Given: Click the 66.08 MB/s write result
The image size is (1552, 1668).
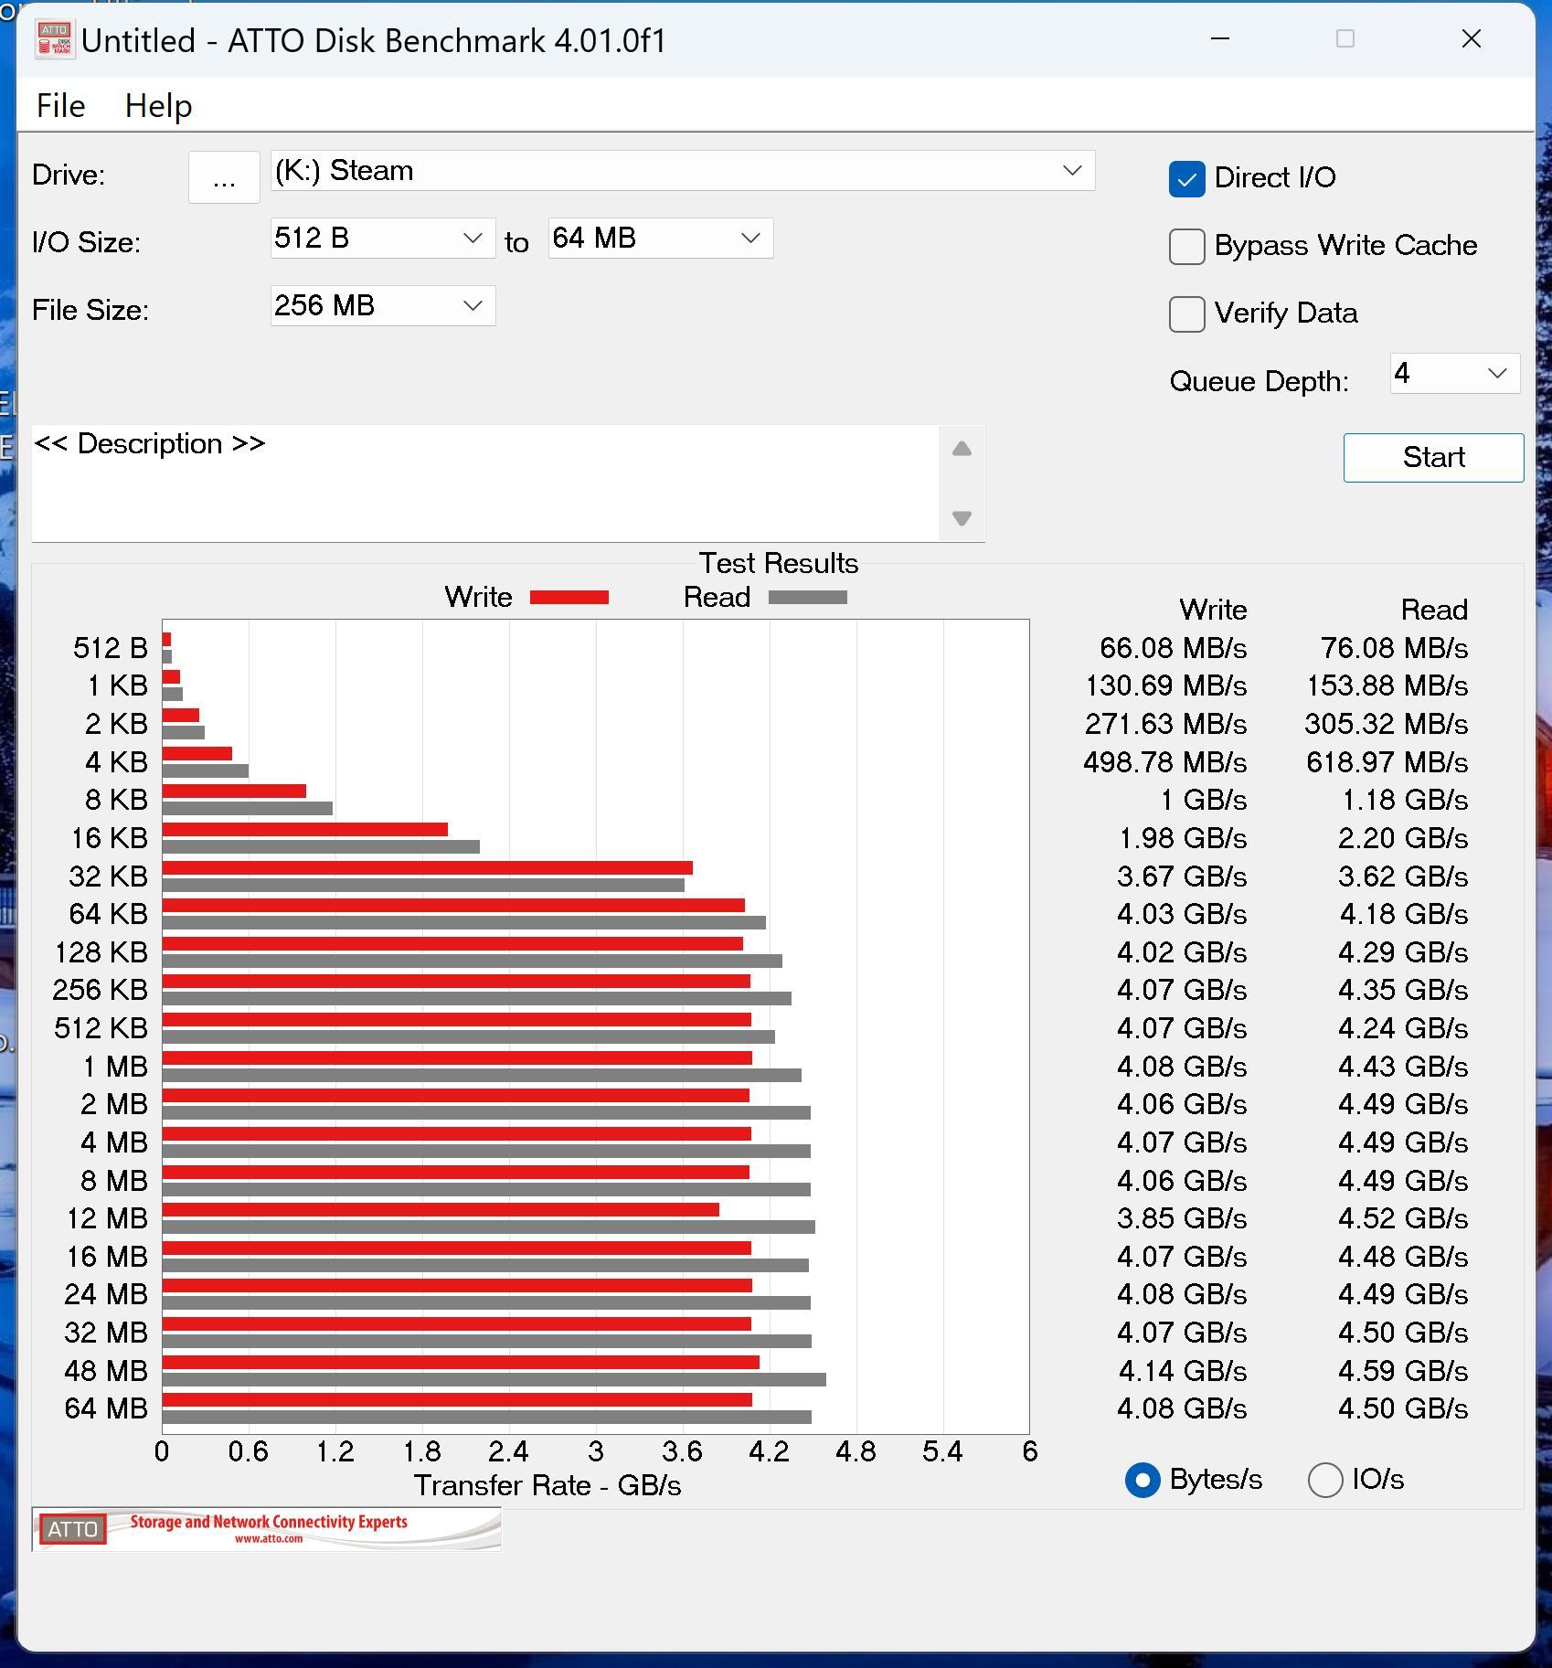Looking at the screenshot, I should [x=1174, y=648].
